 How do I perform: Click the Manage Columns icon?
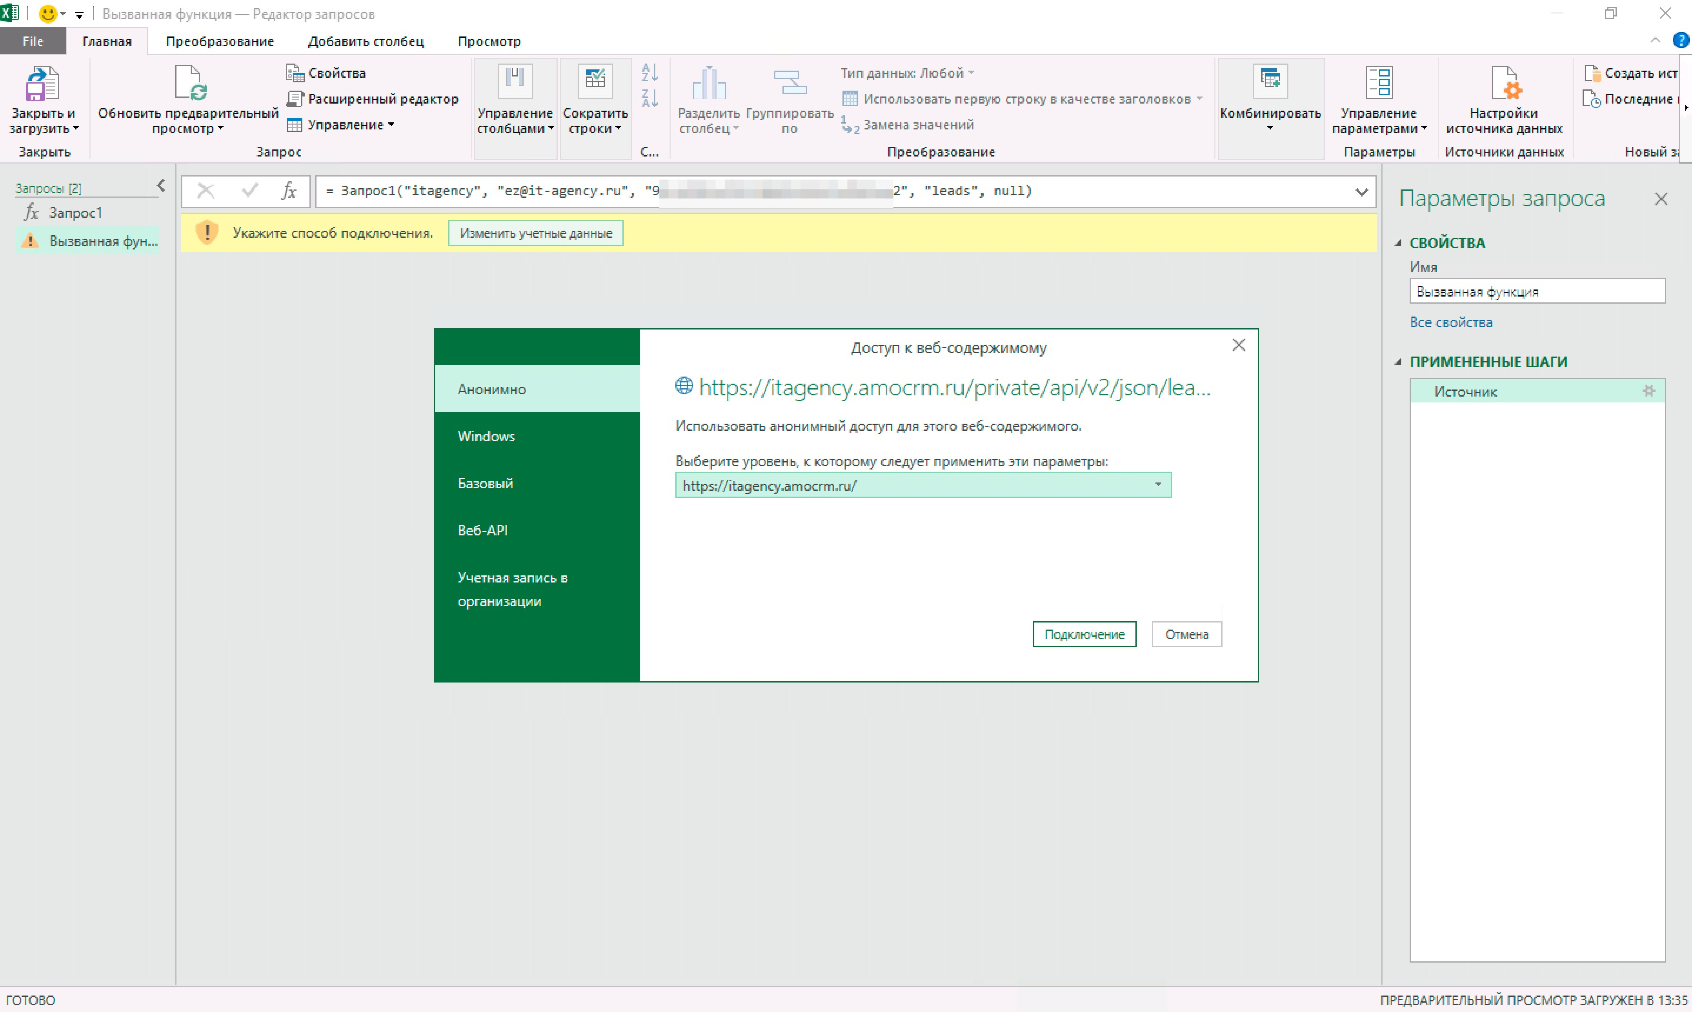point(515,82)
